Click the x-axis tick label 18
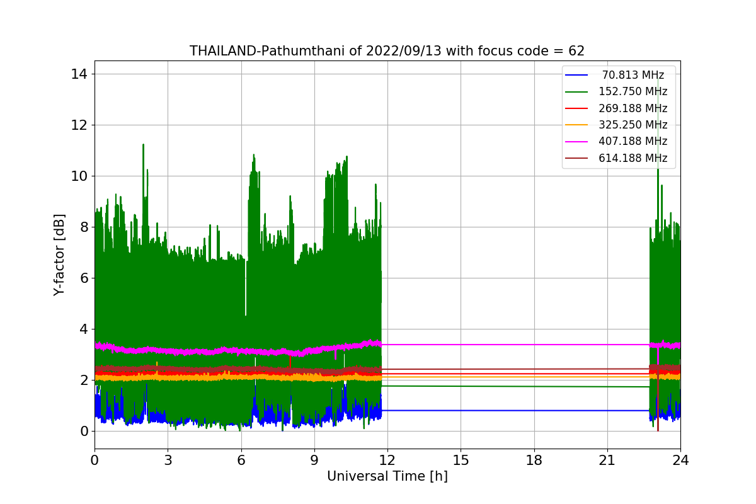 click(534, 460)
